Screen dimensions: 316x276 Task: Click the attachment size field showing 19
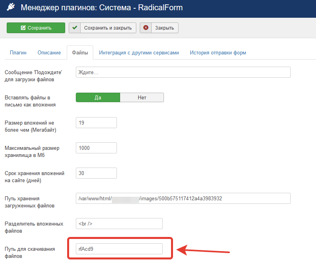pos(96,123)
